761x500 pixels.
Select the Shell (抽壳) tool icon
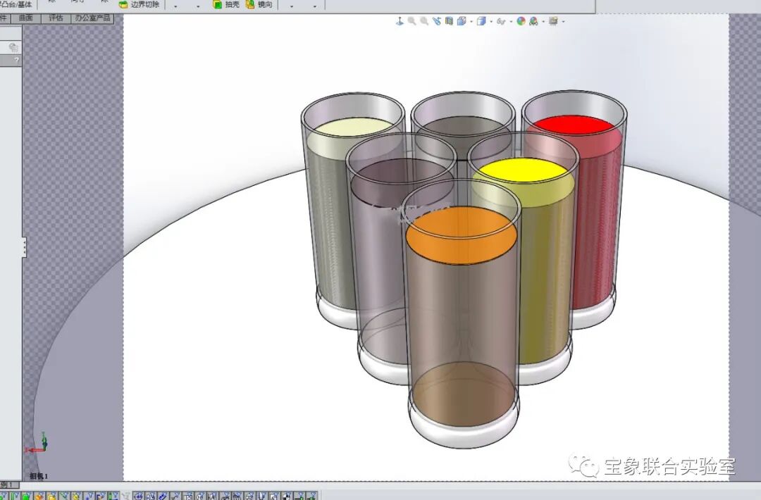pyautogui.click(x=218, y=5)
